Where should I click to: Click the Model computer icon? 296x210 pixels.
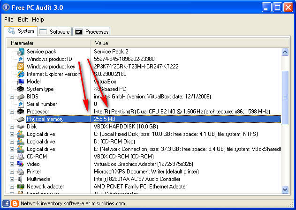21,82
